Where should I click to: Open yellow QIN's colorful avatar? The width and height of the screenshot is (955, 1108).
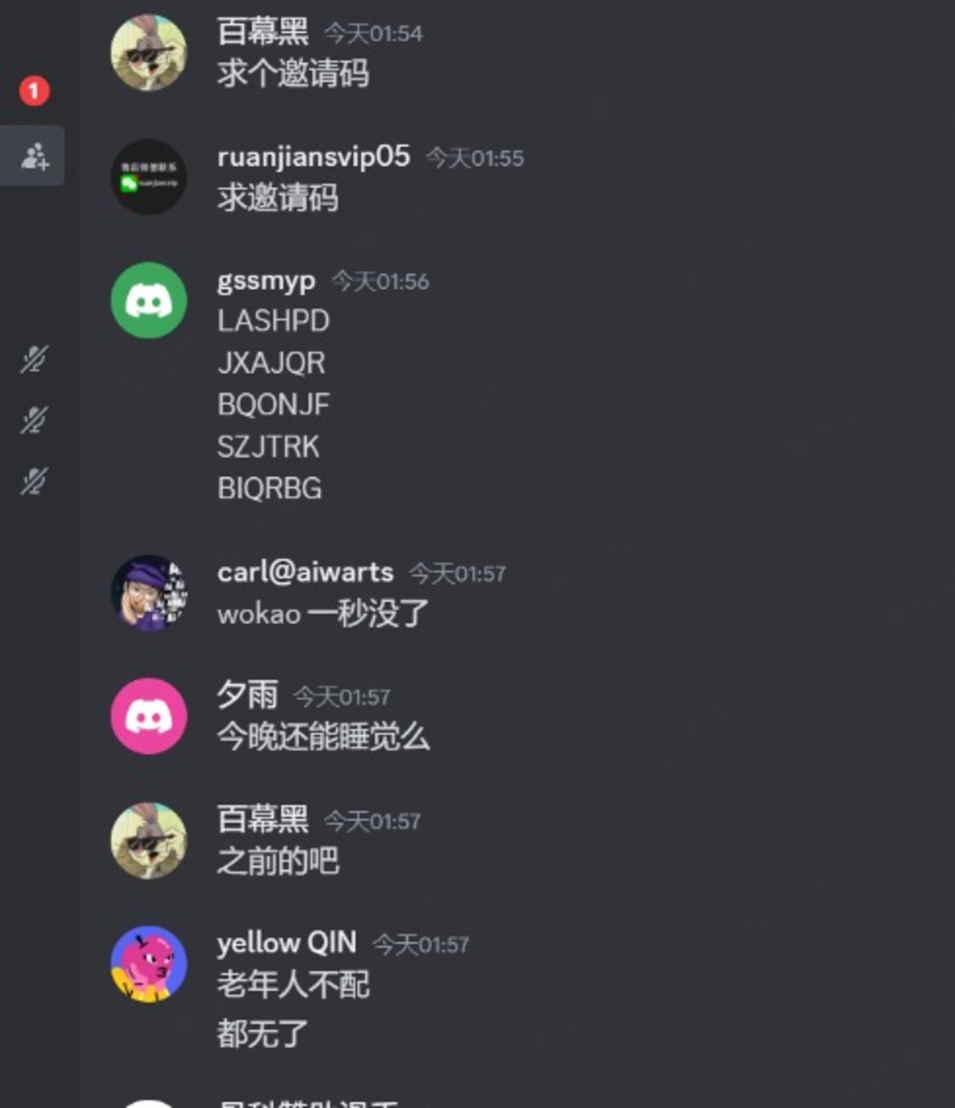pyautogui.click(x=149, y=964)
